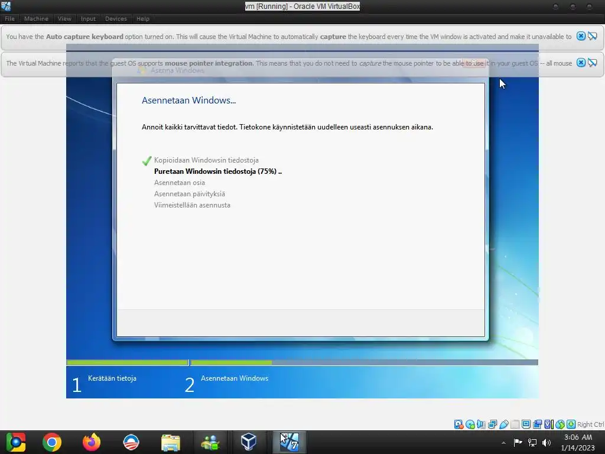Click the Right Ctrl host key label
This screenshot has width=605, height=454.
[x=590, y=424]
